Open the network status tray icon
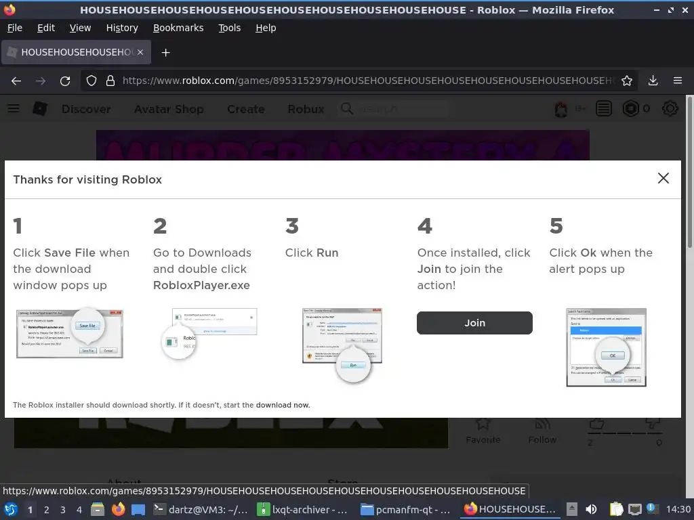The width and height of the screenshot is (694, 520). click(x=634, y=509)
